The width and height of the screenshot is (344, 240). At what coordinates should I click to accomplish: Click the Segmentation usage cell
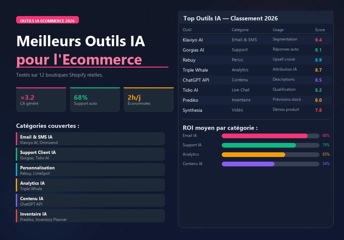[x=285, y=39]
